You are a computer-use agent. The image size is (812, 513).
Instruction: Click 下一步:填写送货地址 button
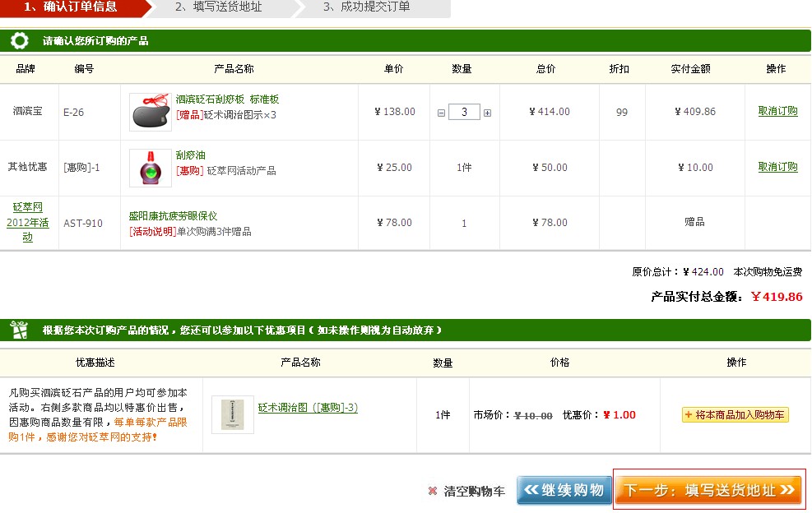[x=708, y=490]
